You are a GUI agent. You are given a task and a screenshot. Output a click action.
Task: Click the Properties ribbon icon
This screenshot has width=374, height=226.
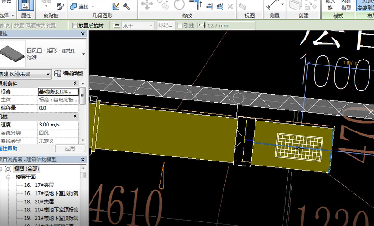click(x=26, y=5)
